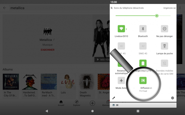
Task: Enable Ne pas déranger mode
Action: coord(165,29)
